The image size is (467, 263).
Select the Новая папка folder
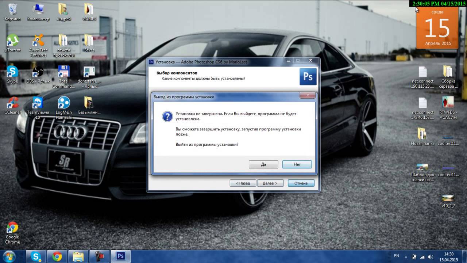pos(422,137)
